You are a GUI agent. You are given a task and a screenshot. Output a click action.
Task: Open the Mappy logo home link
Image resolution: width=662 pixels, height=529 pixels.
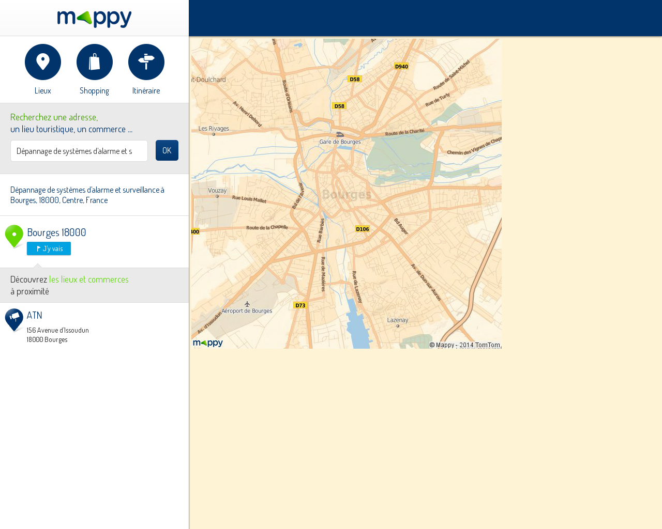pyautogui.click(x=94, y=19)
